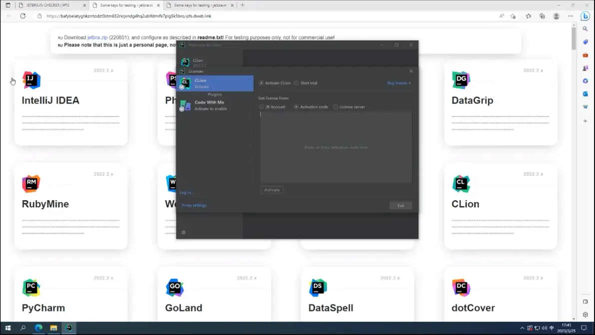This screenshot has height=335, width=595.
Task: Click the Code With Me plugin icon
Action: (x=185, y=105)
